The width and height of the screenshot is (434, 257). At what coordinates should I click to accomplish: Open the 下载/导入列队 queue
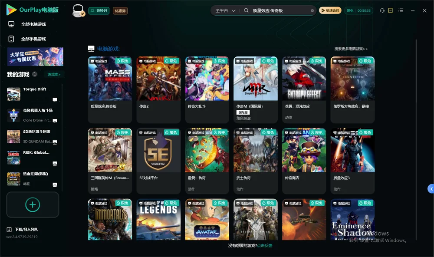[x=23, y=229]
